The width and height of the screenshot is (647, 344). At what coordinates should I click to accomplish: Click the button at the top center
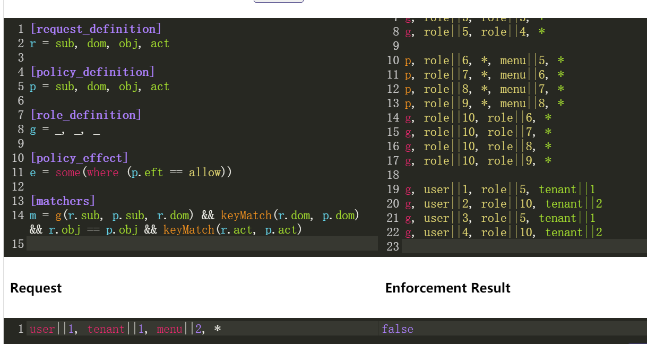278,1
